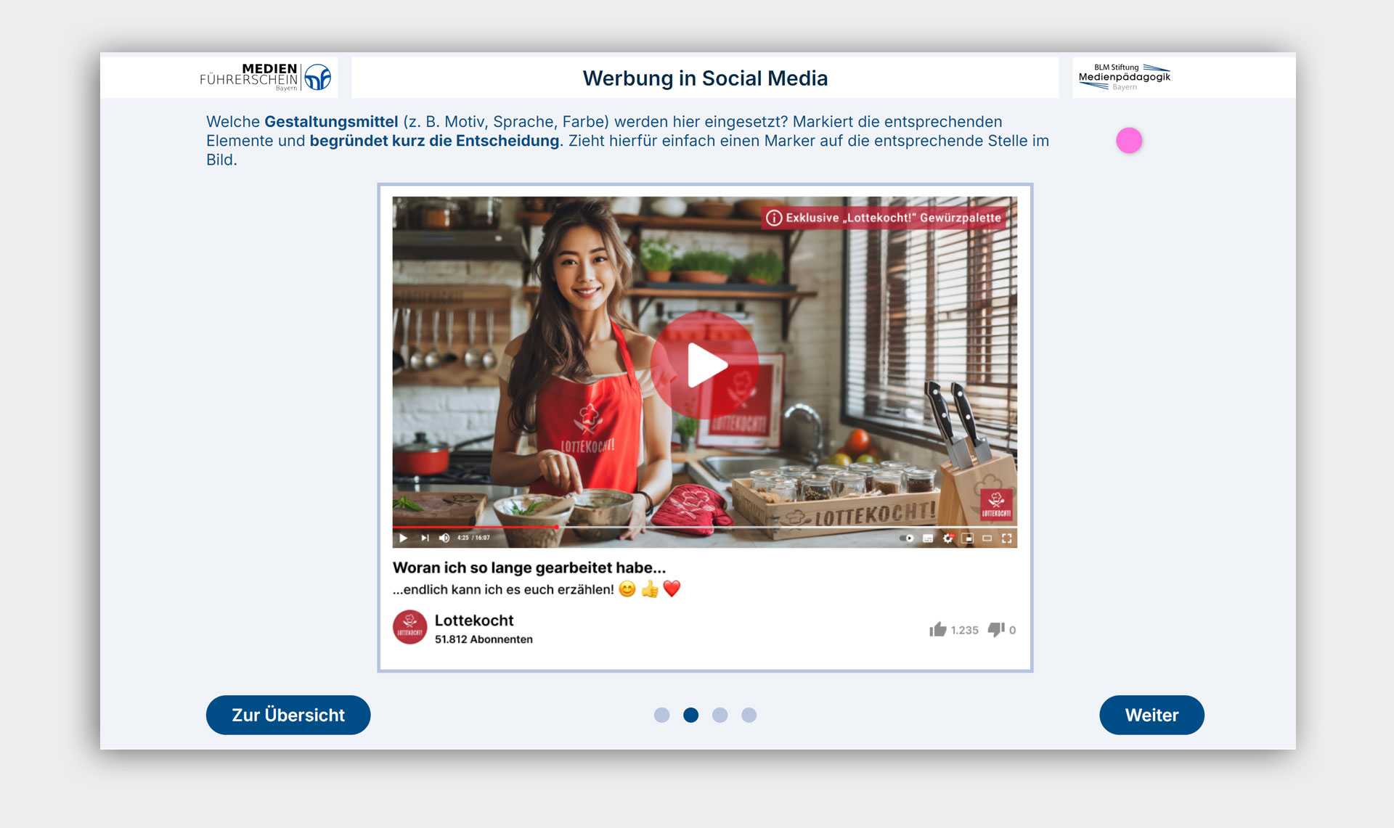Click the Zur Übersicht button

288,715
